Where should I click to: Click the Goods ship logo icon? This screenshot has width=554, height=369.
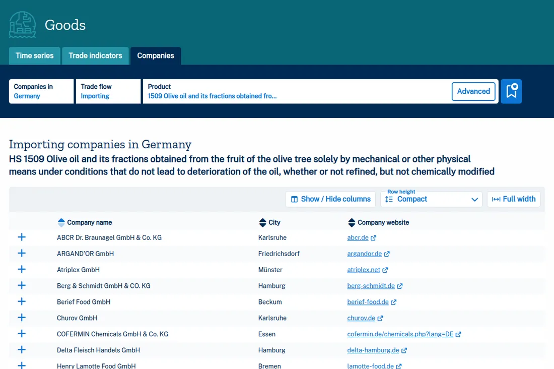(x=22, y=25)
